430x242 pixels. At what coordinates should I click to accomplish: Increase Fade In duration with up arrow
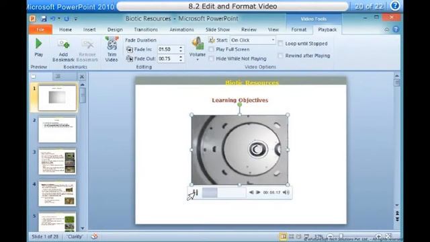(181, 48)
